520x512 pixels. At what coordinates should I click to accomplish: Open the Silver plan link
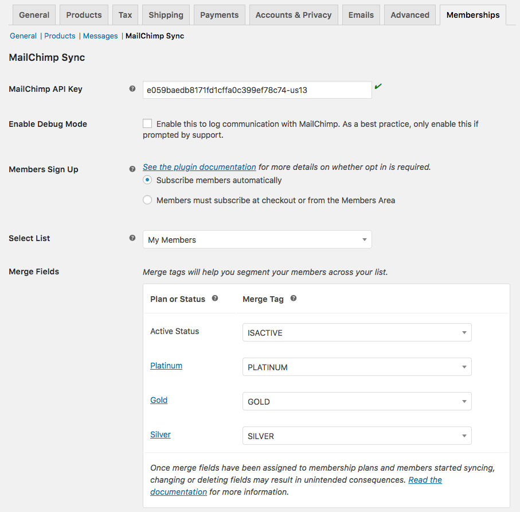[161, 435]
